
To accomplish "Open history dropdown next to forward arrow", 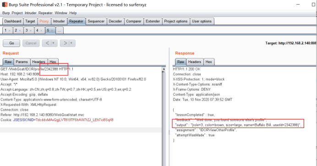I will click(x=71, y=43).
